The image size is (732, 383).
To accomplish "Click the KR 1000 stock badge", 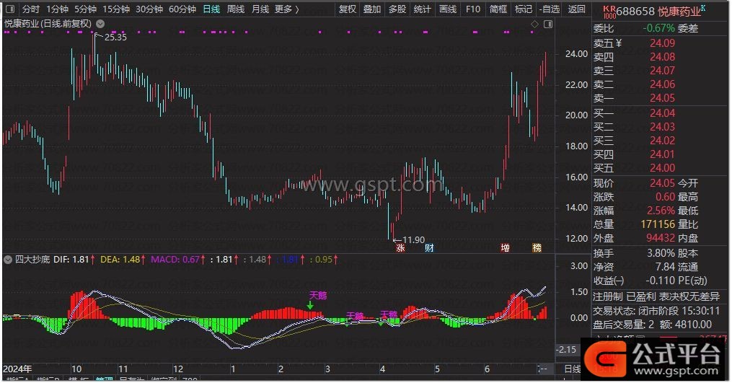I will pyautogui.click(x=609, y=12).
